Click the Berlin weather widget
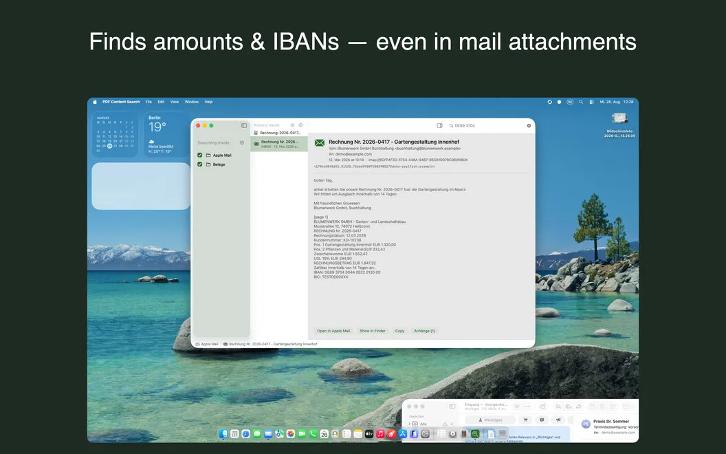The image size is (726, 454). point(166,134)
